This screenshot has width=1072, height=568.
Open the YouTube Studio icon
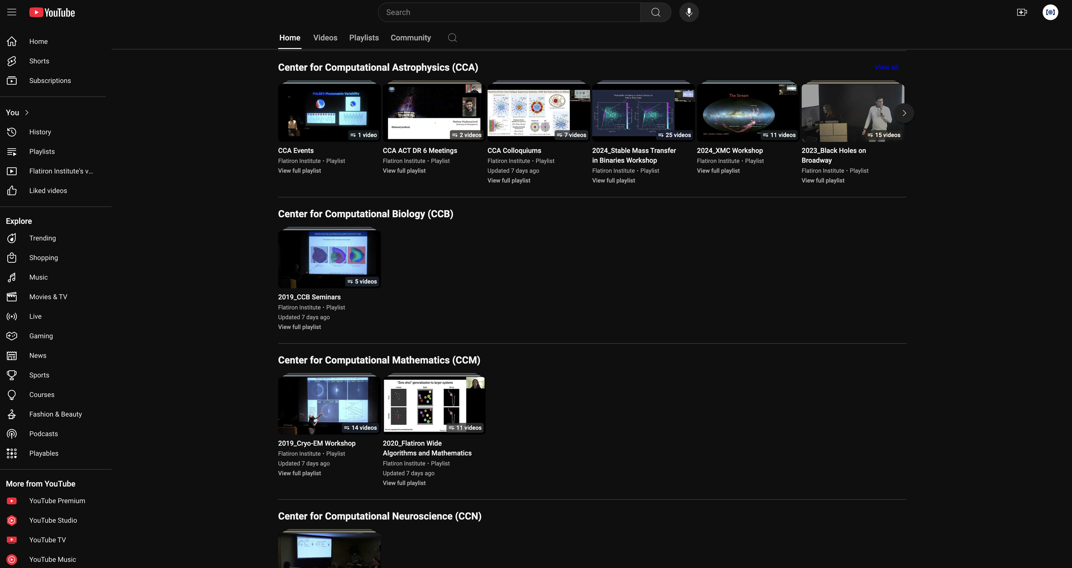click(x=12, y=520)
